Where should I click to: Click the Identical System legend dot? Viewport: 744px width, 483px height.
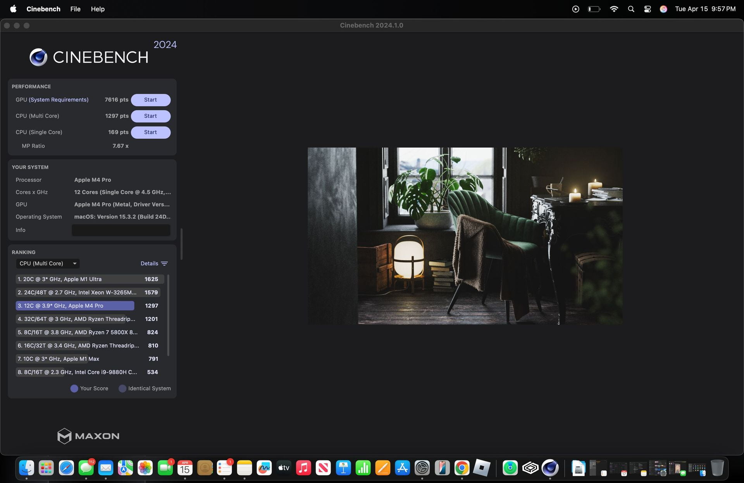tap(122, 388)
